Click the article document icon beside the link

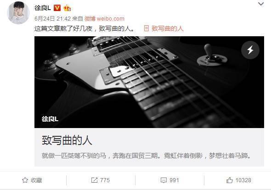click(146, 28)
